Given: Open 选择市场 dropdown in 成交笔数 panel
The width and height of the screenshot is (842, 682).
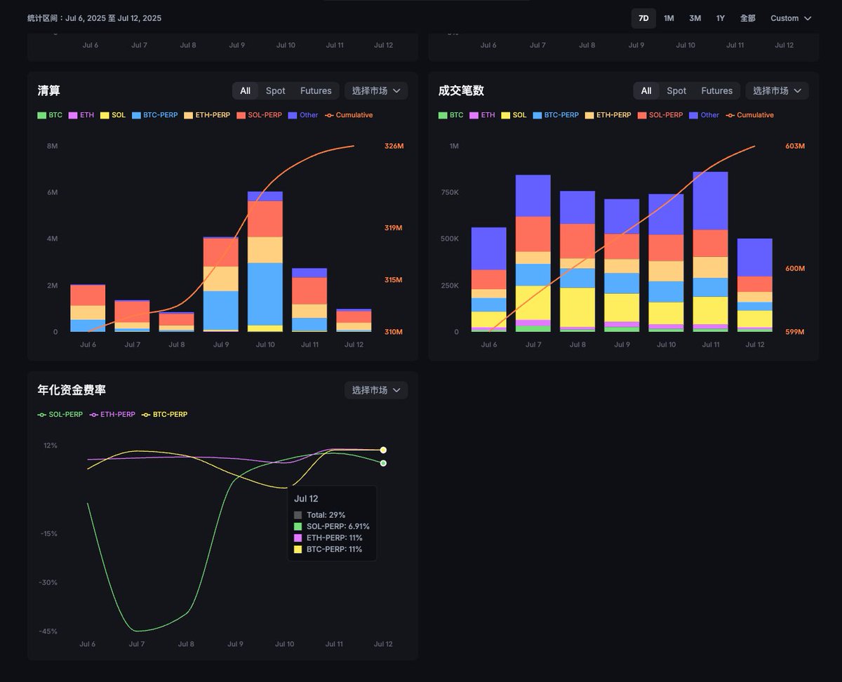Looking at the screenshot, I should point(777,91).
